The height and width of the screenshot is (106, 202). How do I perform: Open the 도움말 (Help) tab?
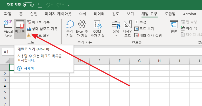coord(170,14)
